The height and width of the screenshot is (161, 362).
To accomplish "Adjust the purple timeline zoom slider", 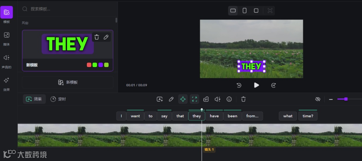I will 346,99.
